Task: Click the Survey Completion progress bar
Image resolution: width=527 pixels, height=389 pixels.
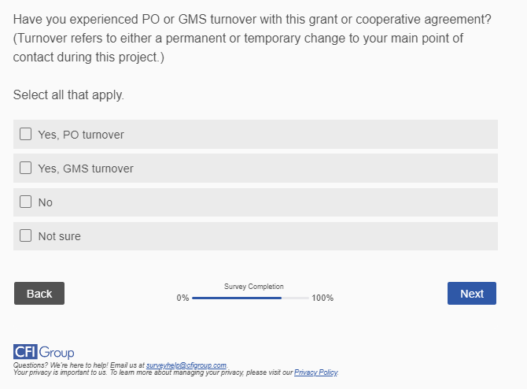Action: tap(250, 298)
